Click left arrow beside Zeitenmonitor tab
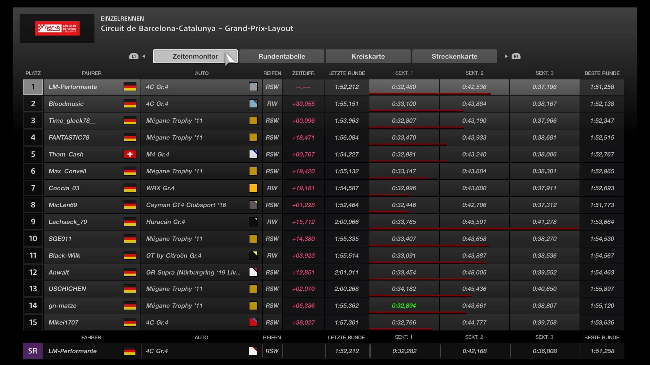 pyautogui.click(x=144, y=56)
